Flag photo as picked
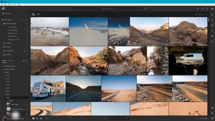 tap(125, 118)
